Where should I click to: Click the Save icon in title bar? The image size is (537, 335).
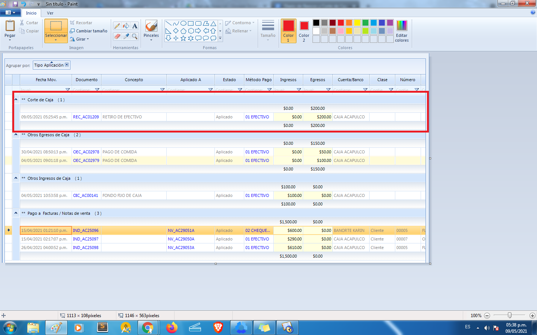(x=15, y=4)
